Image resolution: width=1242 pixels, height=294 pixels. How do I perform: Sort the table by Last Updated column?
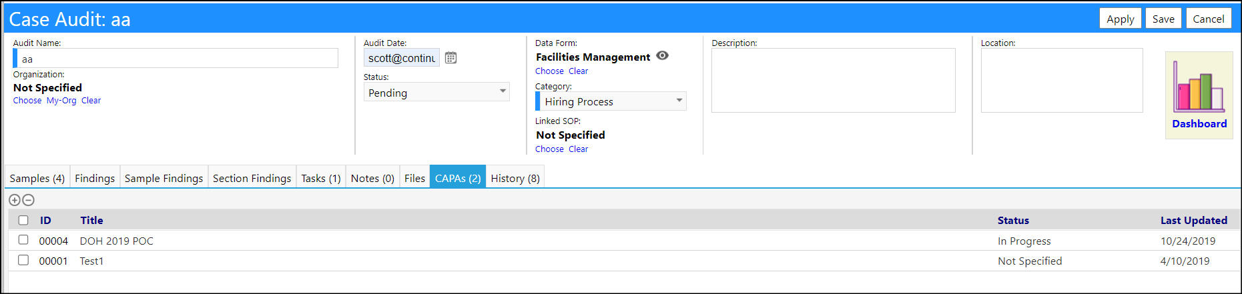pyautogui.click(x=1193, y=220)
